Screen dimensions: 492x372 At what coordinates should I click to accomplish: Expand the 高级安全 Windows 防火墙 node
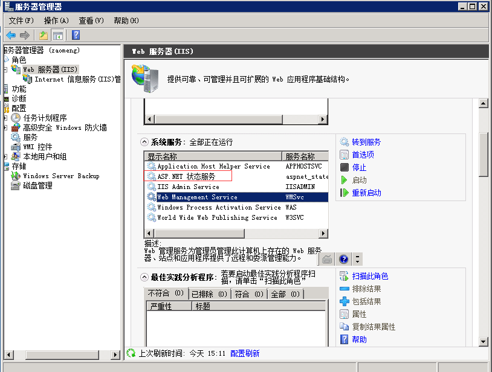pyautogui.click(x=5, y=128)
